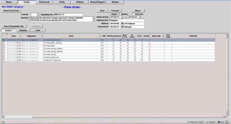
Task: Click the Preview button
Action: (115, 11)
